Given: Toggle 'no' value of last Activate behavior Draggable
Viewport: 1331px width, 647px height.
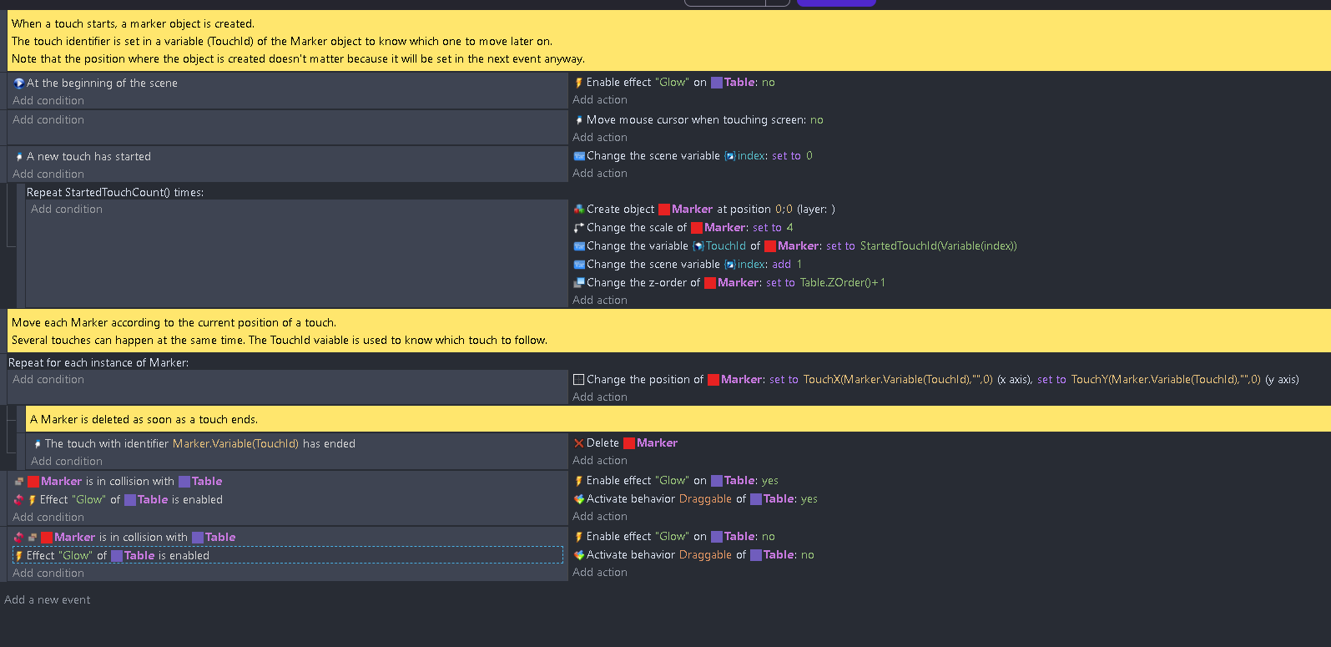Looking at the screenshot, I should [807, 555].
